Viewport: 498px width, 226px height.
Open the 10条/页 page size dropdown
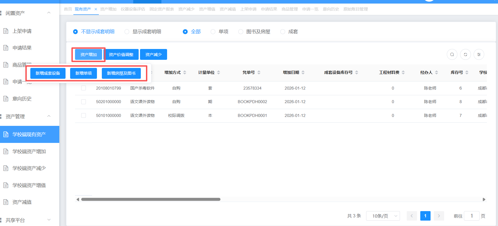[x=383, y=216]
